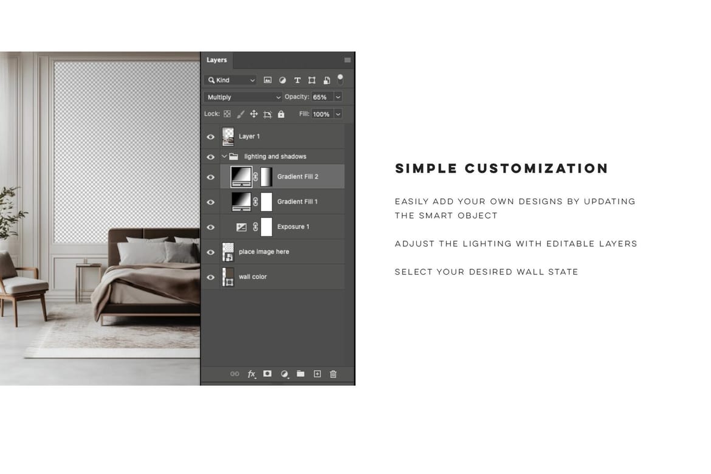Filter by adjustment layers icon

point(283,80)
